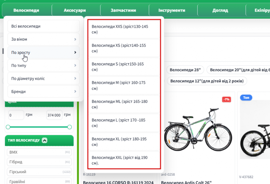Open Велосипед Ardis Colt 26" product link

(186, 182)
